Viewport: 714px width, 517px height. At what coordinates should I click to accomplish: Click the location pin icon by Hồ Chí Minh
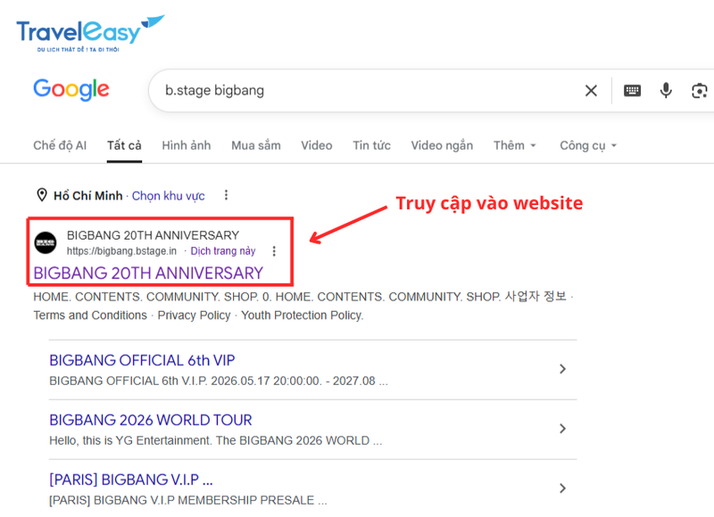(41, 195)
